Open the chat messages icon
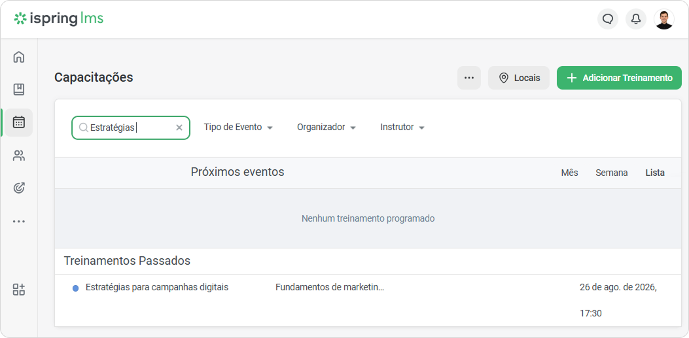The image size is (689, 338). [x=608, y=20]
